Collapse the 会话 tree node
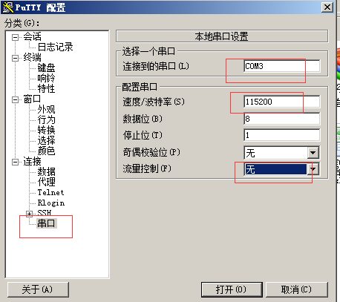This screenshot has width=340, height=302. click(15, 37)
